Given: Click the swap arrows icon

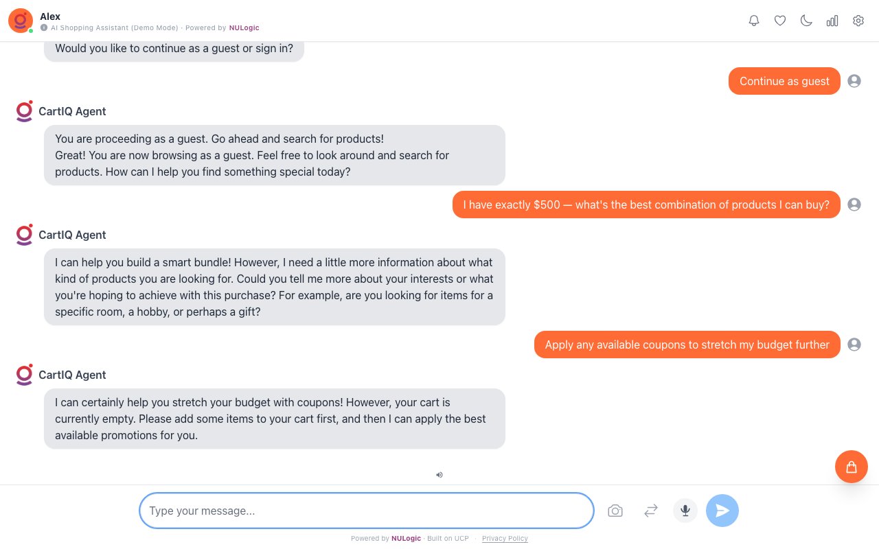Looking at the screenshot, I should [x=651, y=511].
